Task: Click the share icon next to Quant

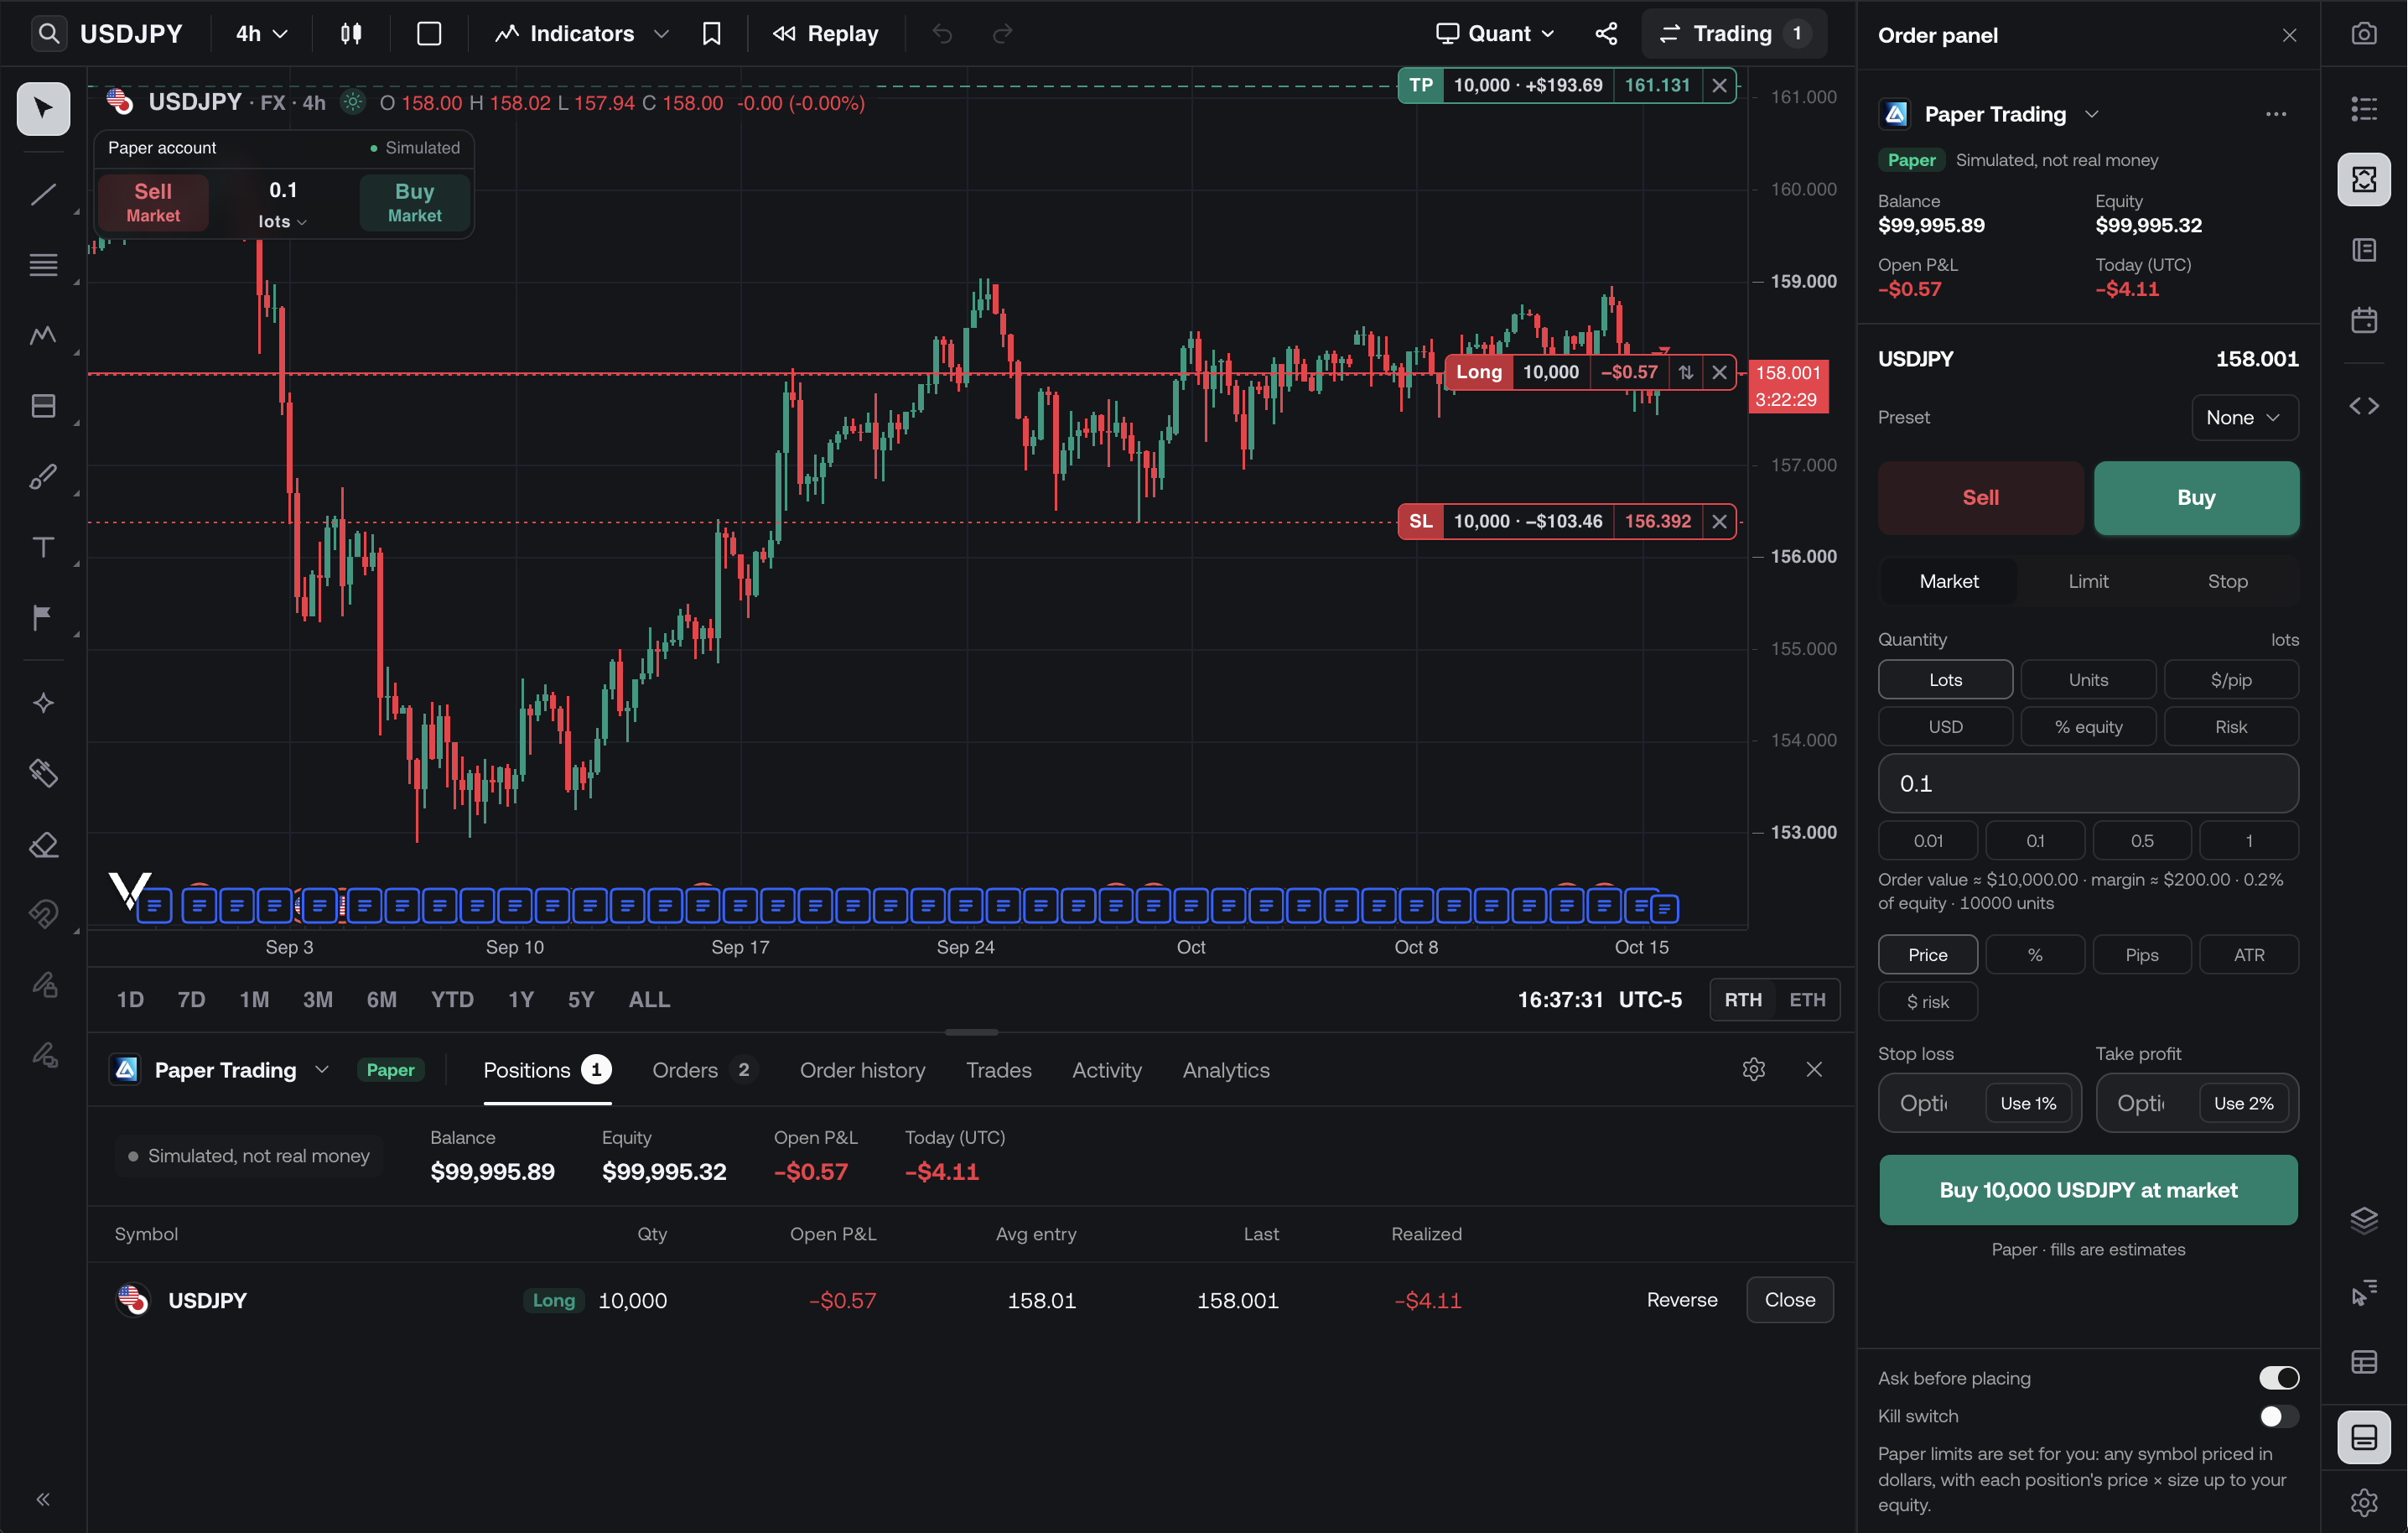Action: coord(1606,34)
